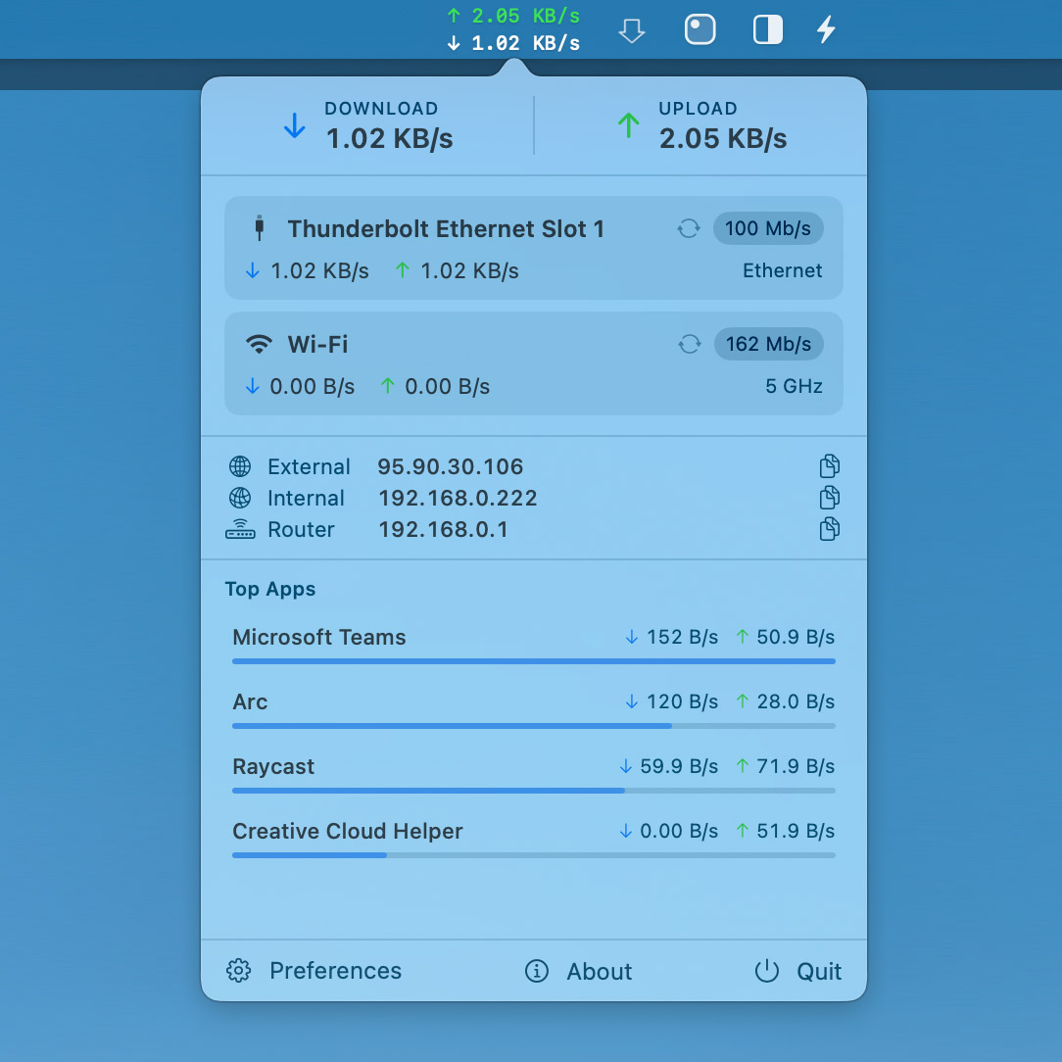Select Microsoft Teams in Top Apps

tap(319, 638)
